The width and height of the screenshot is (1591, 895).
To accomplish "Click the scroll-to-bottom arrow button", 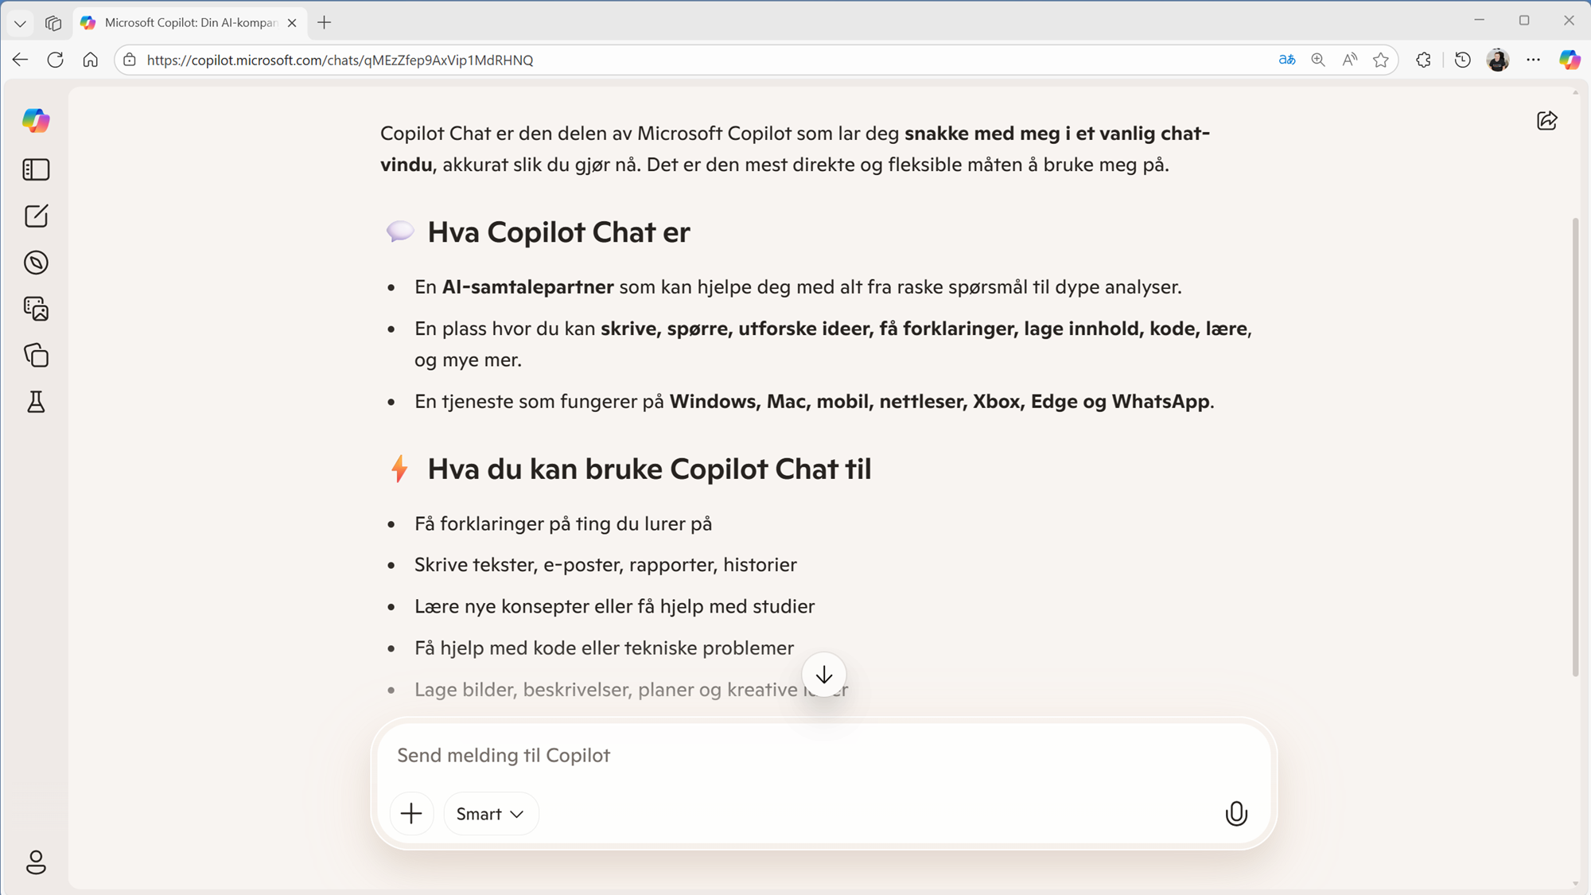I will (x=823, y=675).
